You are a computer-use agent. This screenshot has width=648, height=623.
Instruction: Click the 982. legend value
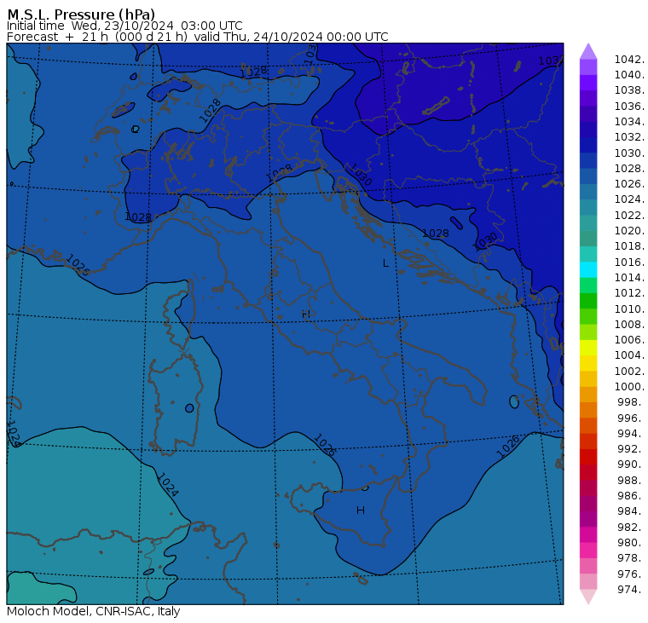631,527
